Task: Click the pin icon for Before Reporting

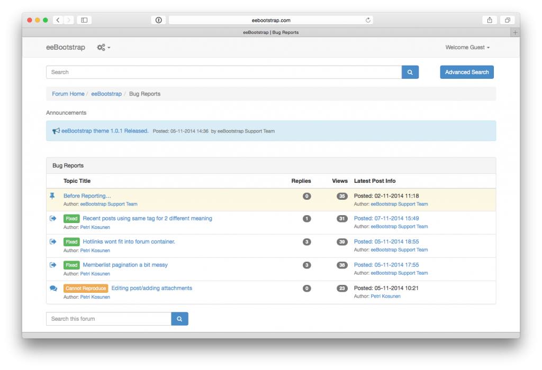Action: (x=52, y=196)
